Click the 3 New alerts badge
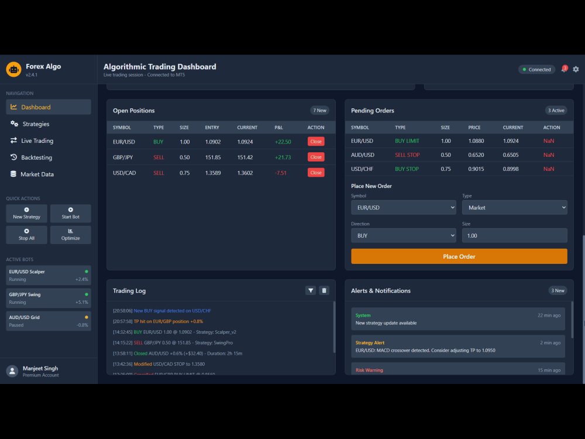This screenshot has width=585, height=439. [558, 290]
